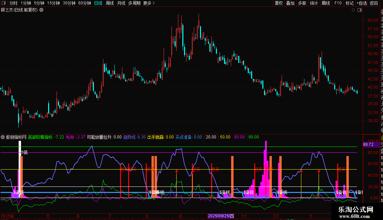Viewport: 383px width, 220px height.
Task: Click the 标记 mark tool
Action: (349, 3)
